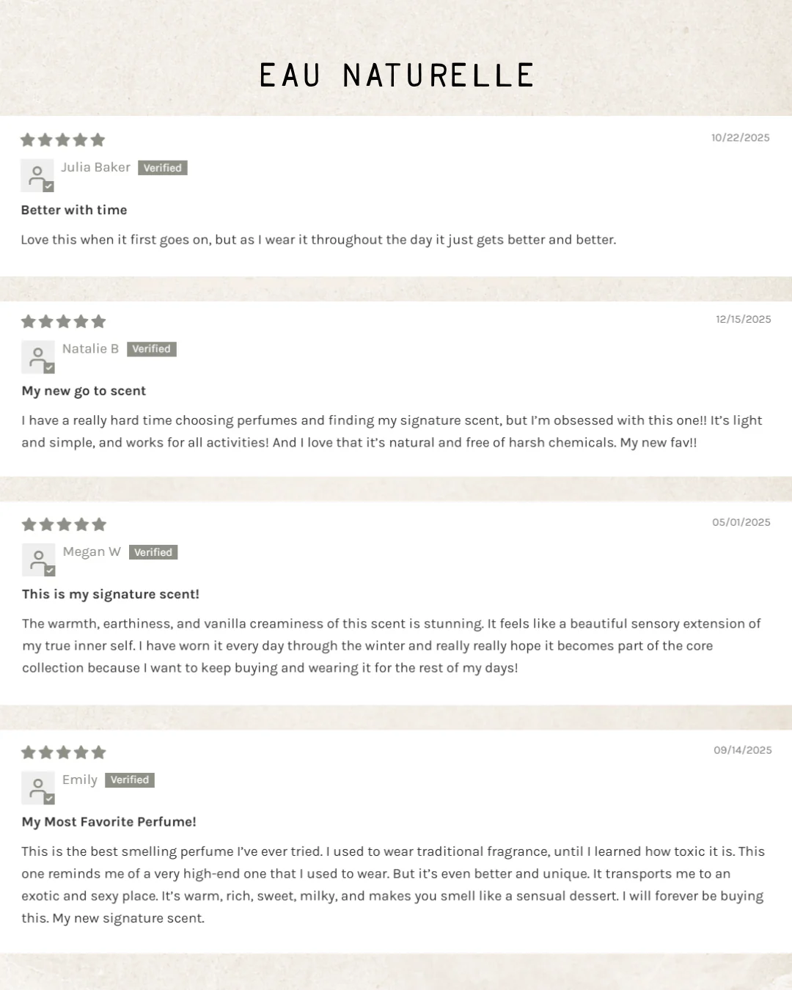Click the first star in Emily's rating

coord(29,752)
